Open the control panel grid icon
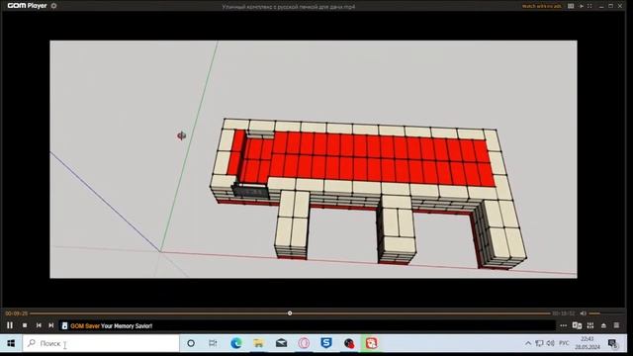The height and width of the screenshot is (356, 633). [590, 325]
